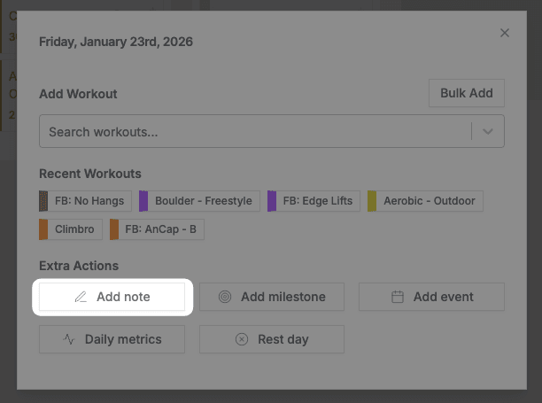542x403 pixels.
Task: Click the gray swatch on FB: No Hangs
Action: point(43,201)
